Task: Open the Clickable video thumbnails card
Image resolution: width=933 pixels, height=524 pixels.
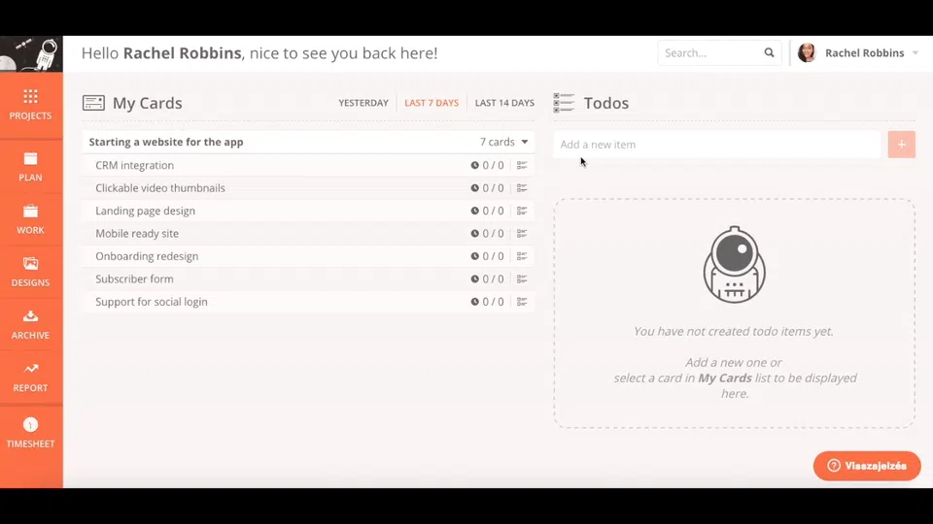Action: [160, 187]
